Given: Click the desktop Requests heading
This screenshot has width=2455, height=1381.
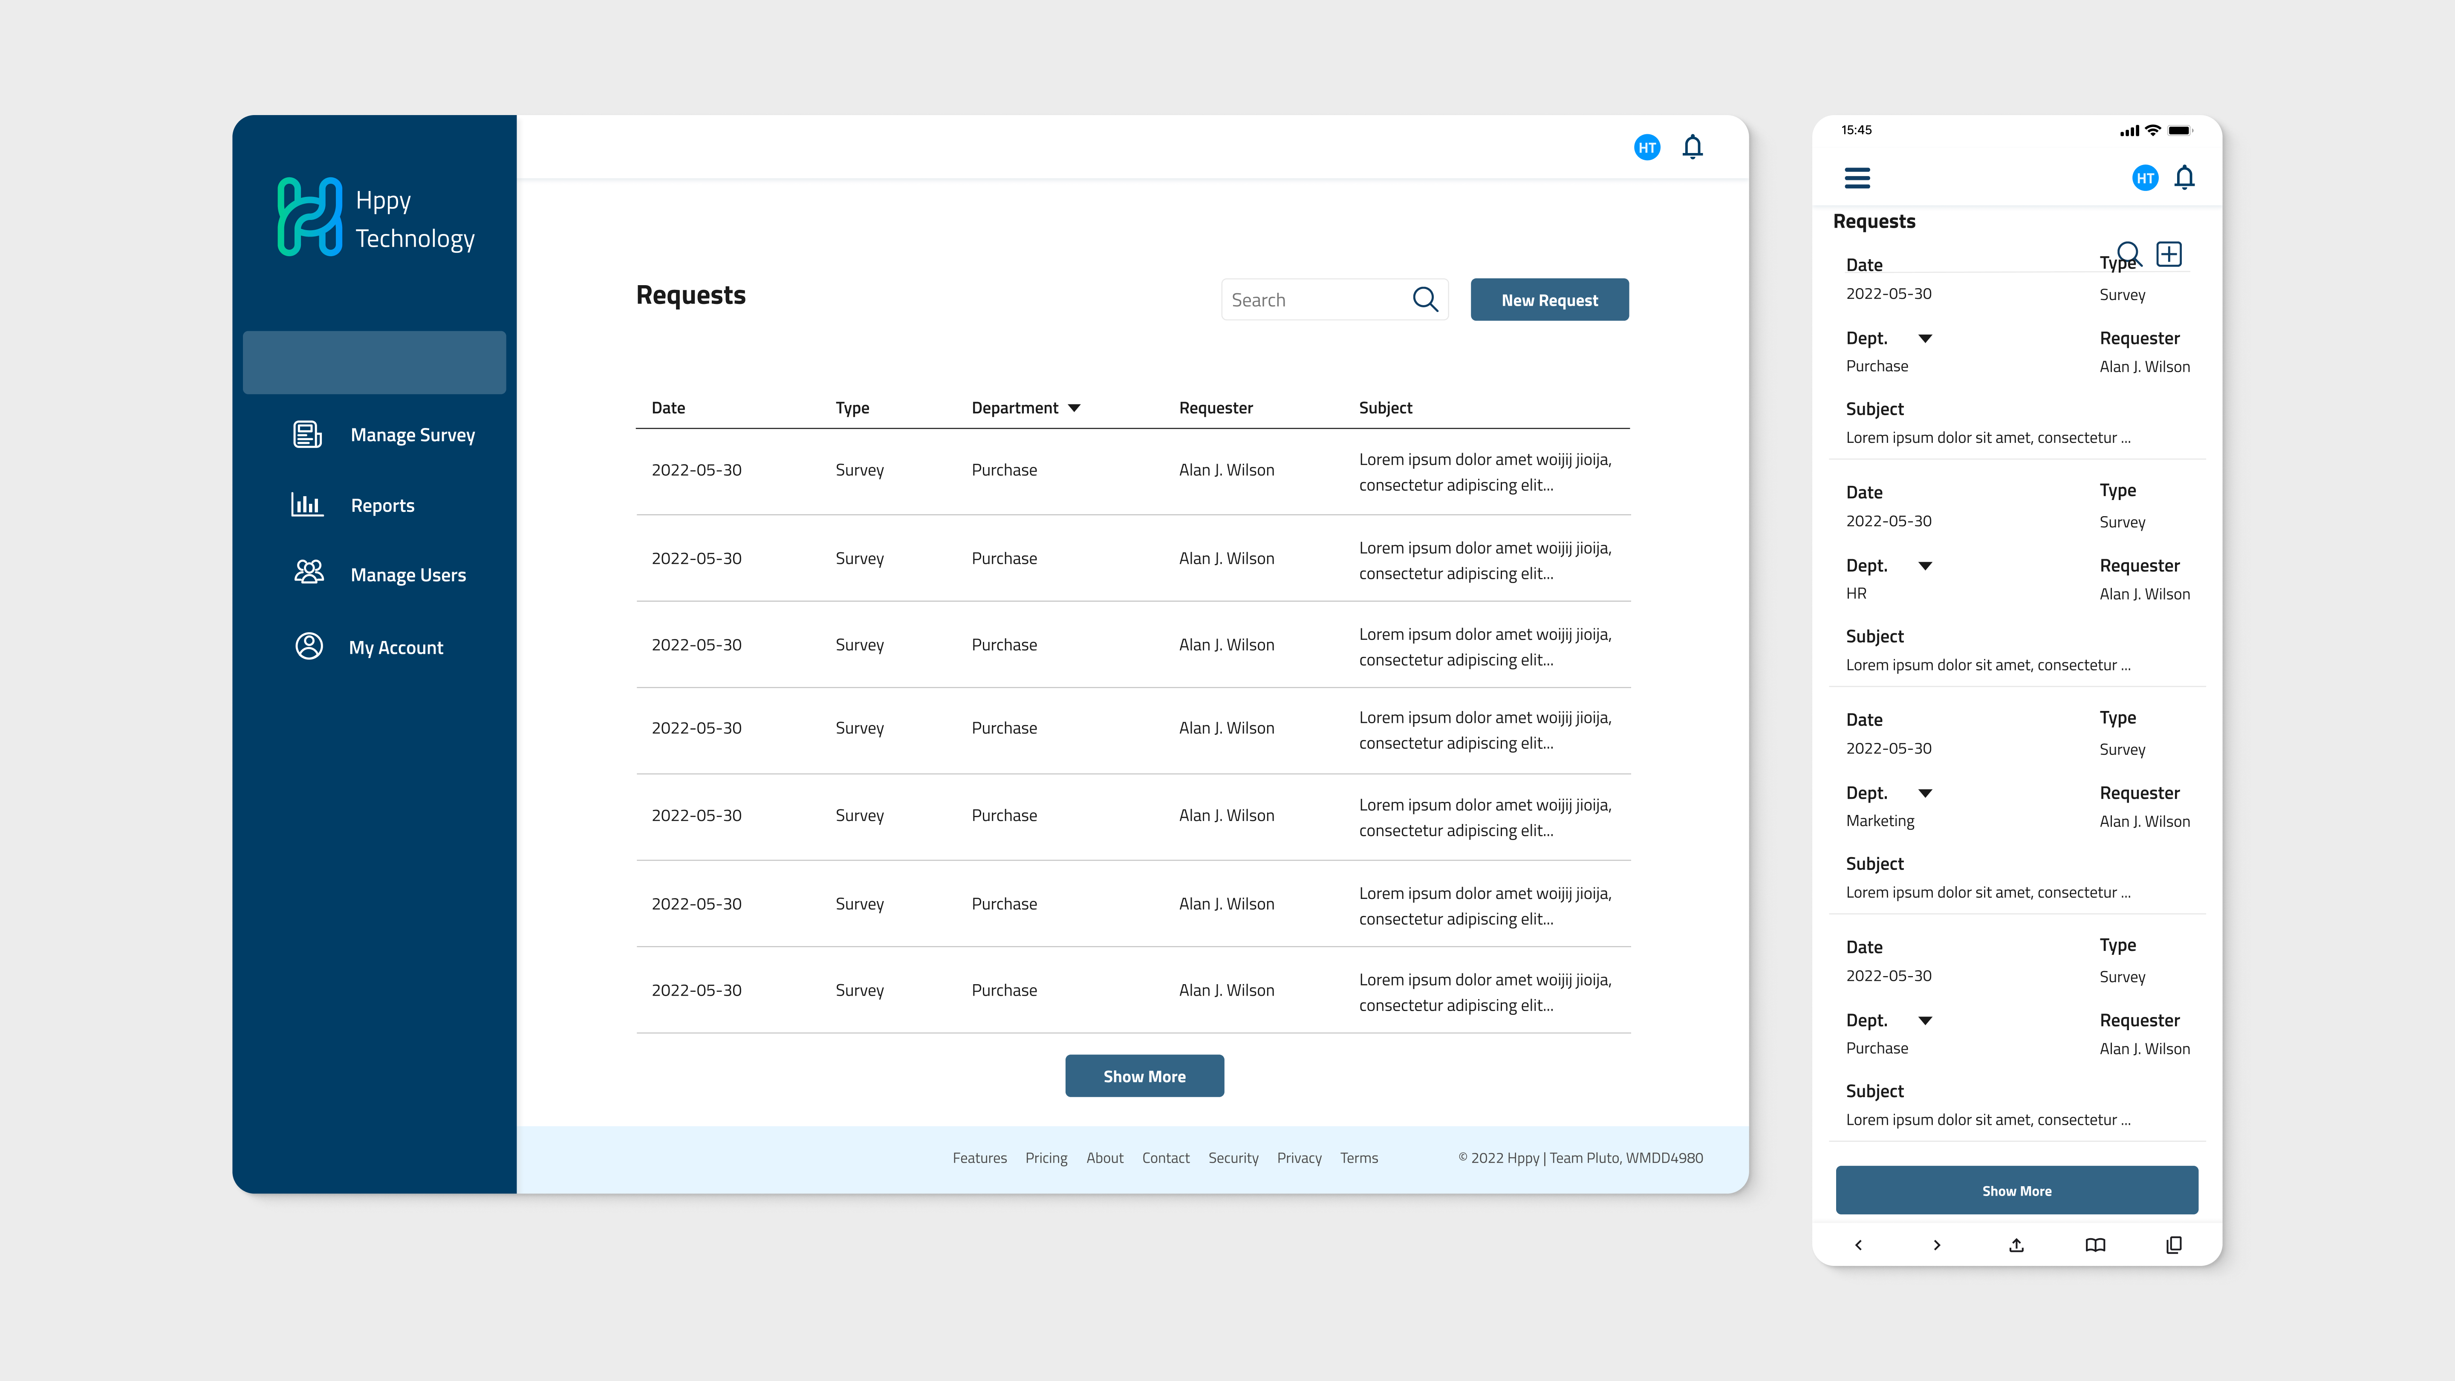Looking at the screenshot, I should pyautogui.click(x=691, y=295).
